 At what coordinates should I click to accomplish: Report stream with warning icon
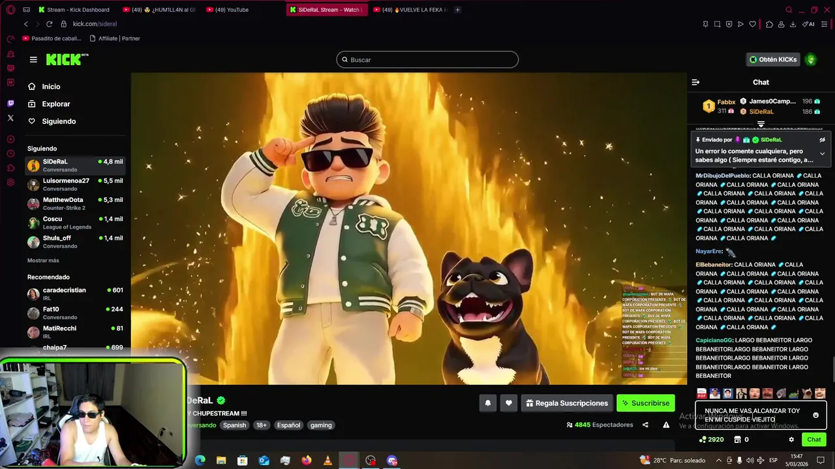666,425
